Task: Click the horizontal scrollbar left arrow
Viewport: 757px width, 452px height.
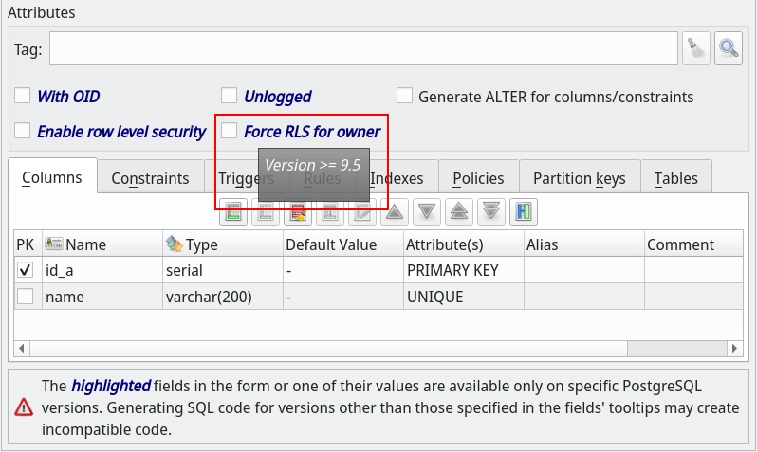Action: [x=21, y=348]
